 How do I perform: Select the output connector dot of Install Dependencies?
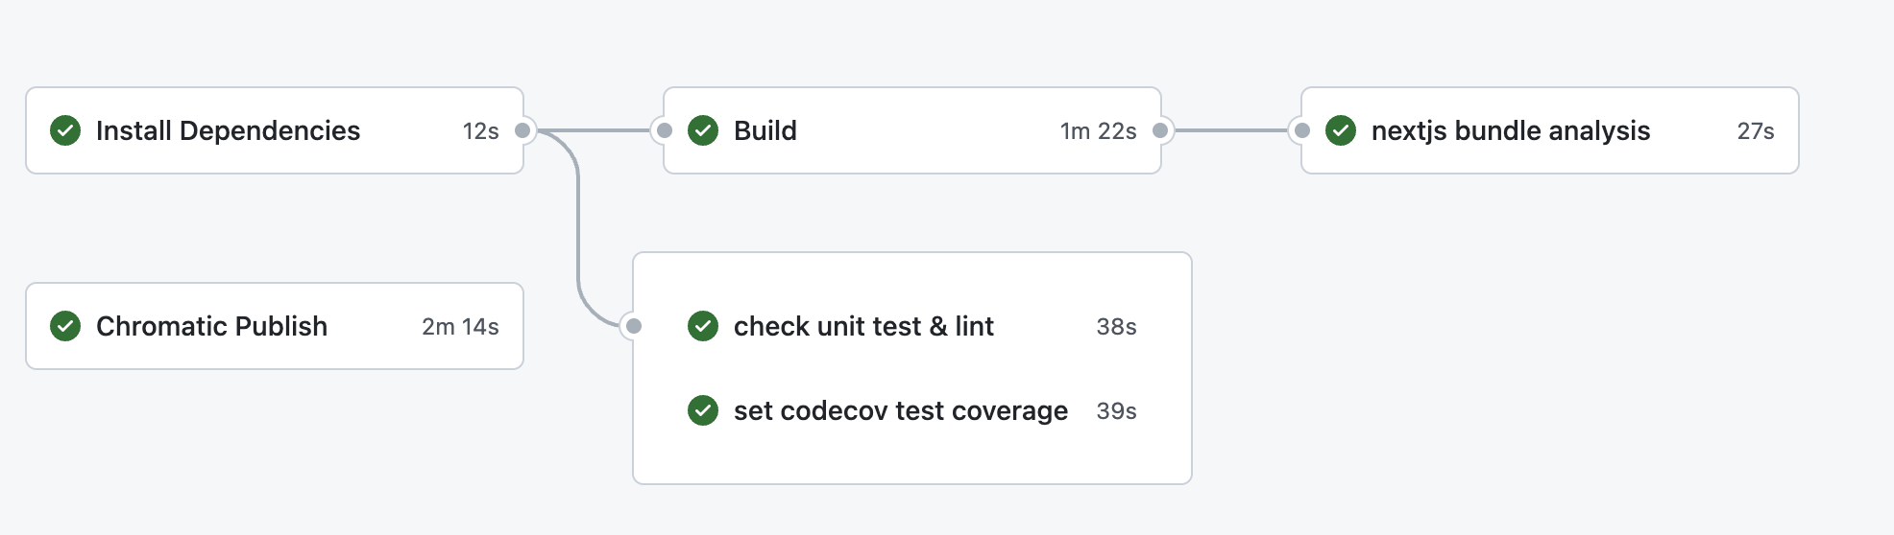[x=522, y=130]
